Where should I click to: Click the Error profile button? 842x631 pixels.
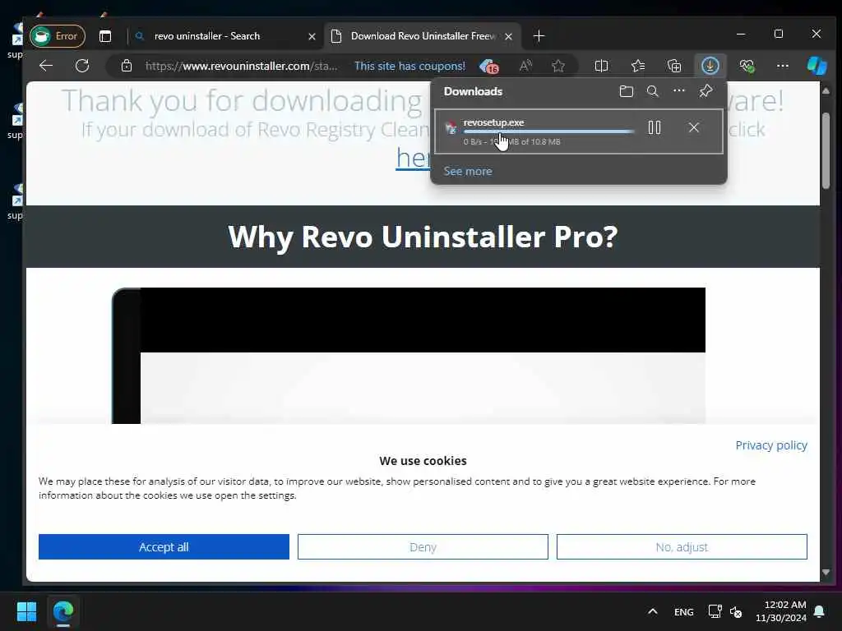point(58,36)
